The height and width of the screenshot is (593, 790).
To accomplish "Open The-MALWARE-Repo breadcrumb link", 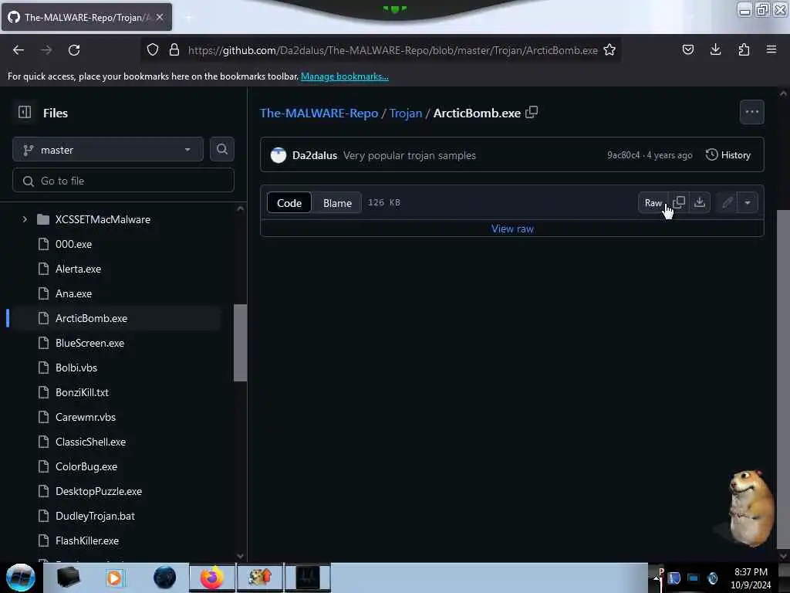I will point(319,113).
